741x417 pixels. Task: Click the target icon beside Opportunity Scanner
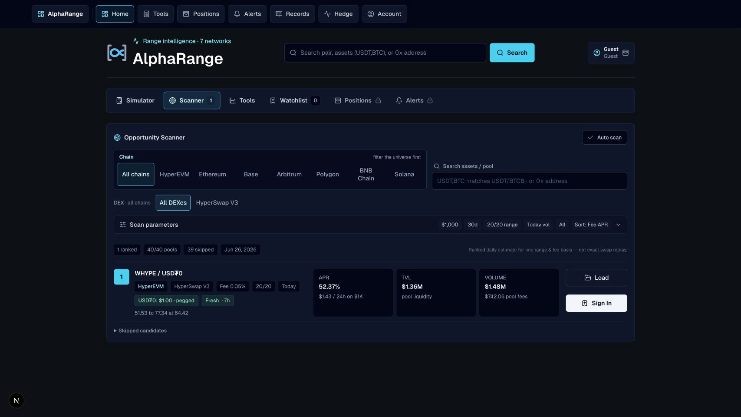(117, 137)
